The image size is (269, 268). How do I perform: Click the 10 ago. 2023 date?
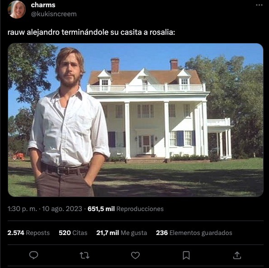(x=62, y=209)
